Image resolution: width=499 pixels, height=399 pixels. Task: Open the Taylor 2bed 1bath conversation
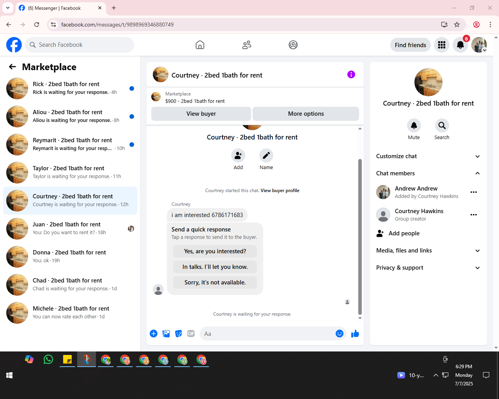pyautogui.click(x=70, y=173)
